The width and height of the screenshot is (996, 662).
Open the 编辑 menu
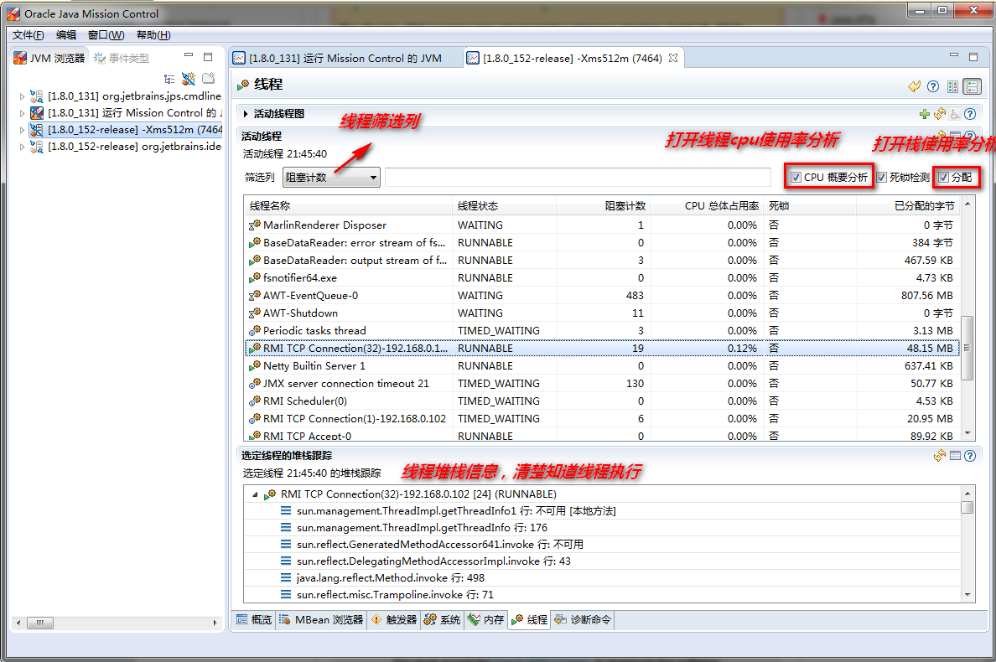tap(66, 35)
